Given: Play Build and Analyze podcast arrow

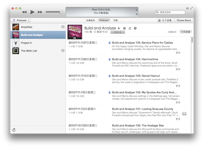Looking at the screenshot, I should coord(119,28).
